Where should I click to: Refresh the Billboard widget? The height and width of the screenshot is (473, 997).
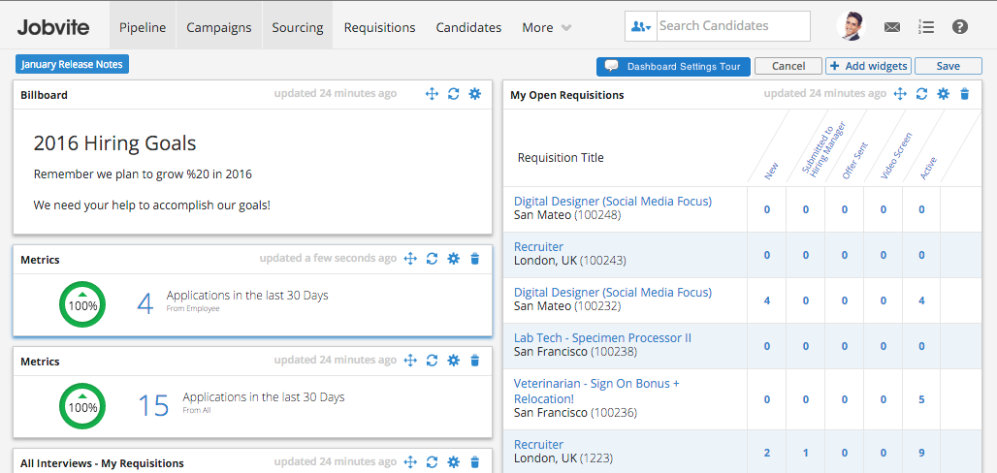[453, 94]
